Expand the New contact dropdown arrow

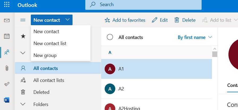pos(67,20)
